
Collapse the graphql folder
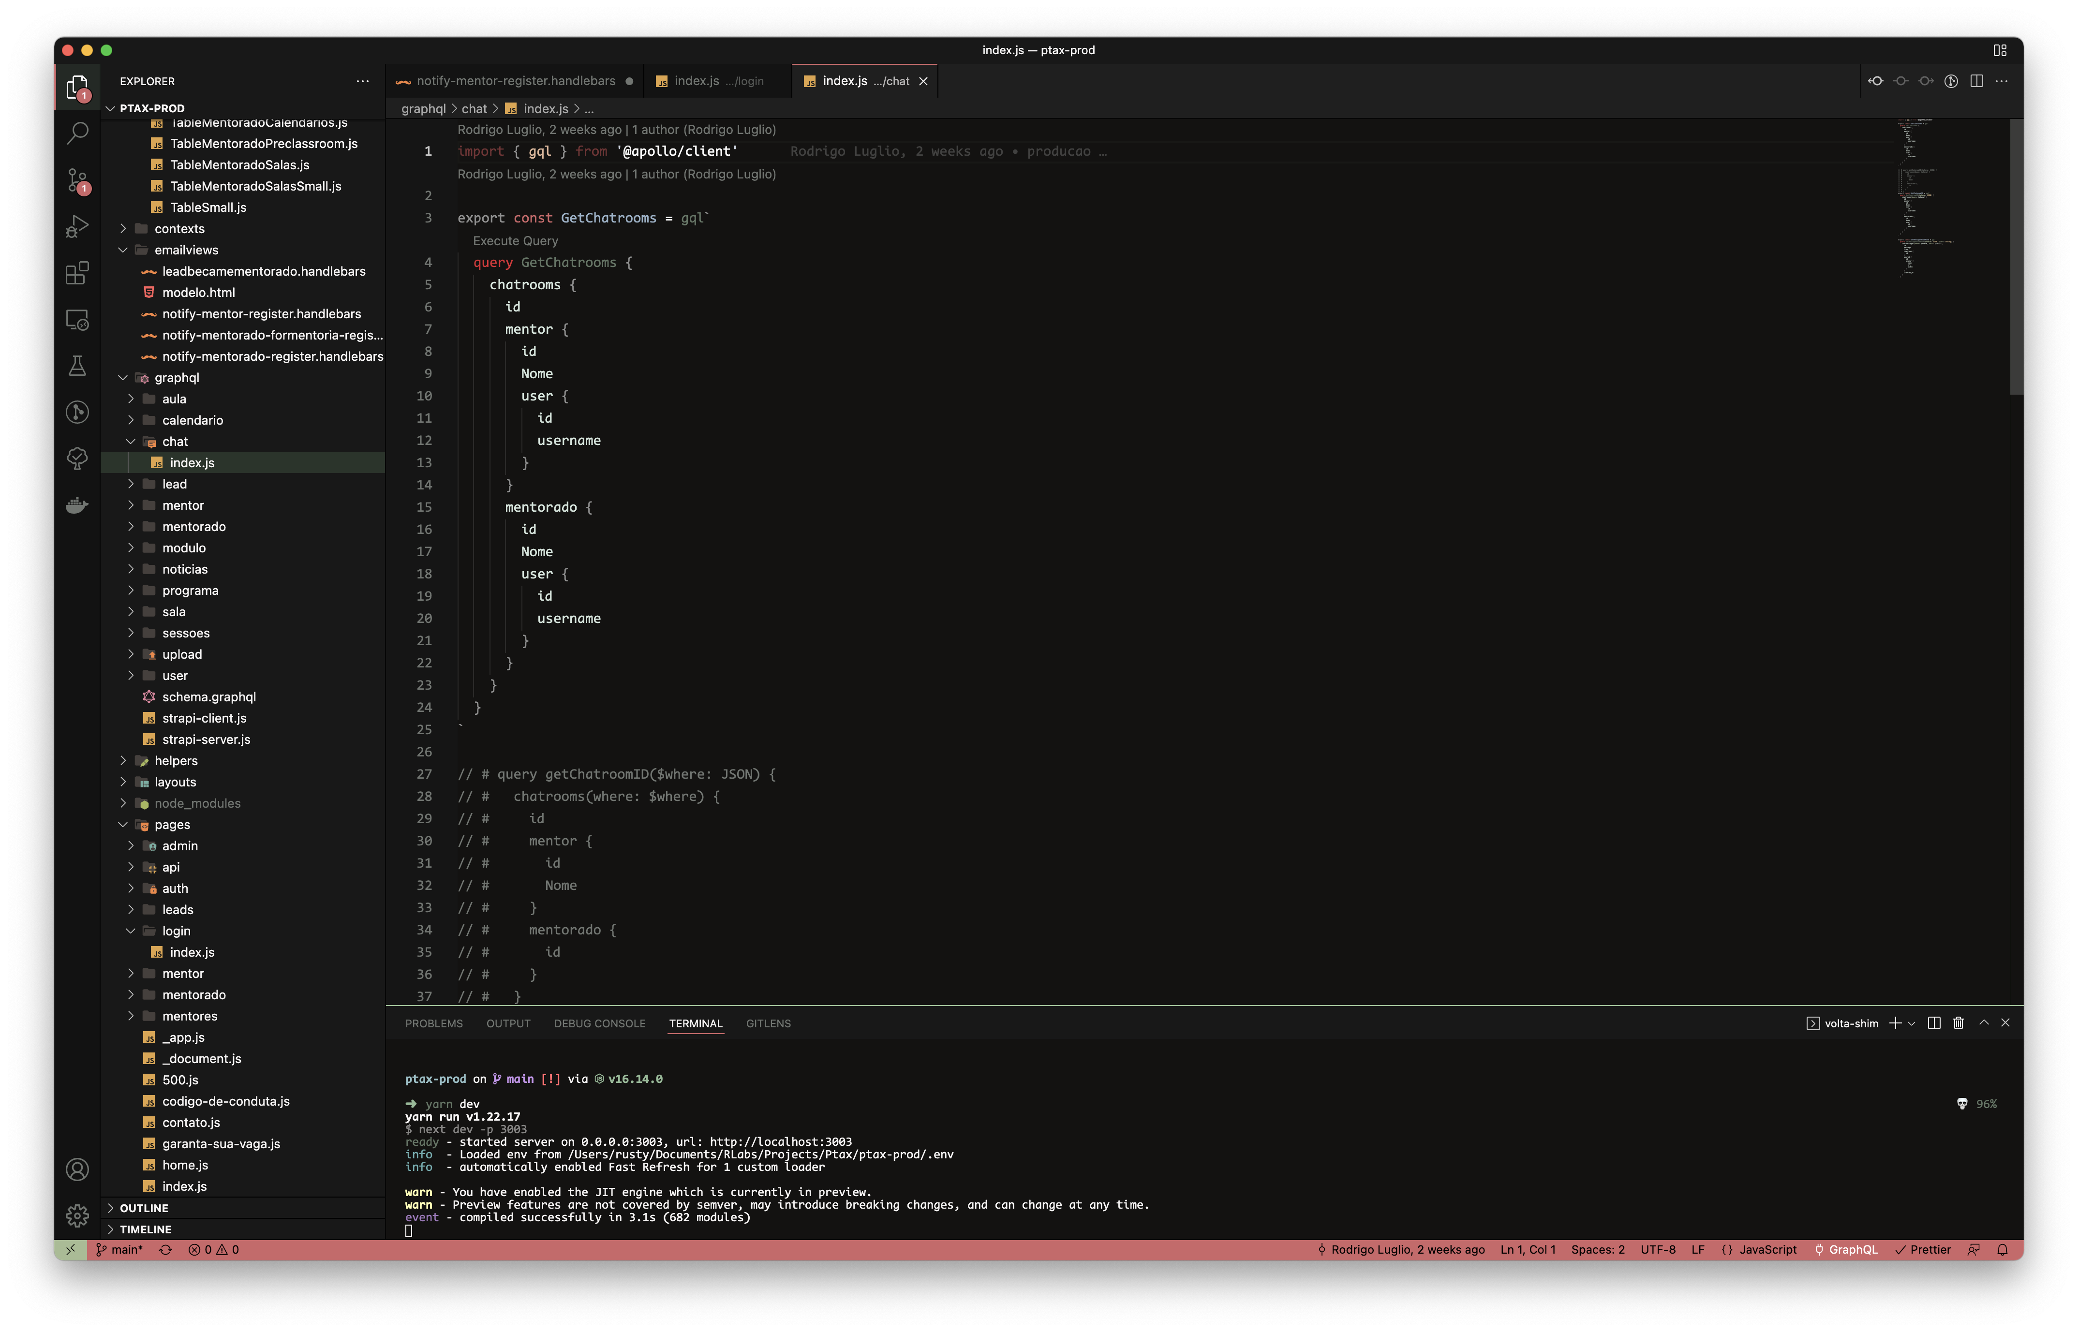(177, 378)
